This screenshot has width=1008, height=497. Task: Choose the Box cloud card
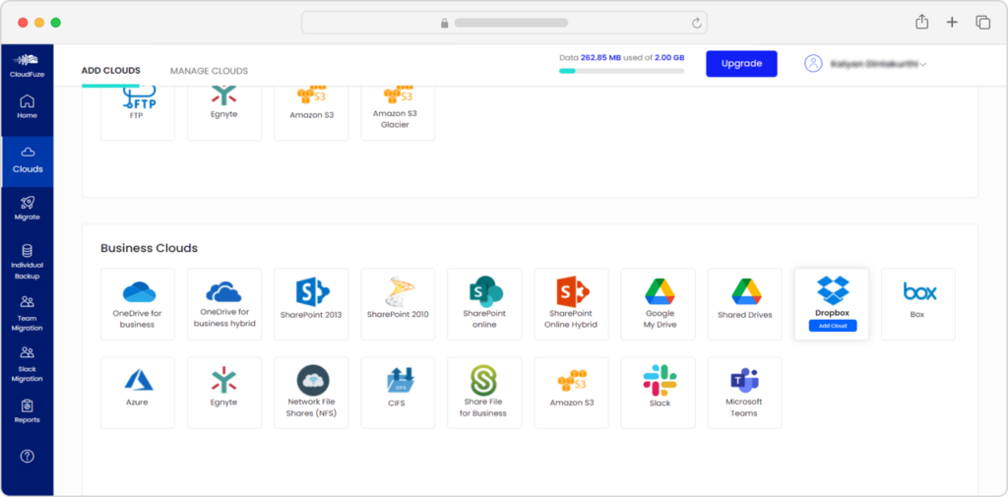coord(918,304)
